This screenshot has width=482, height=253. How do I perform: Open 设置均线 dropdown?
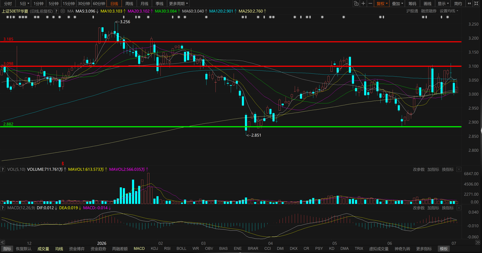(449, 11)
